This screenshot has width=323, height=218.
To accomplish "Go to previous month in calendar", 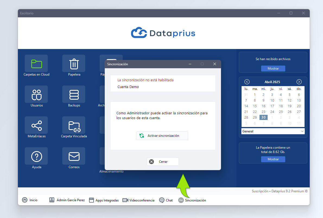I will (x=247, y=82).
